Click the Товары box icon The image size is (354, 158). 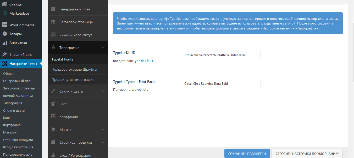click(5, 34)
